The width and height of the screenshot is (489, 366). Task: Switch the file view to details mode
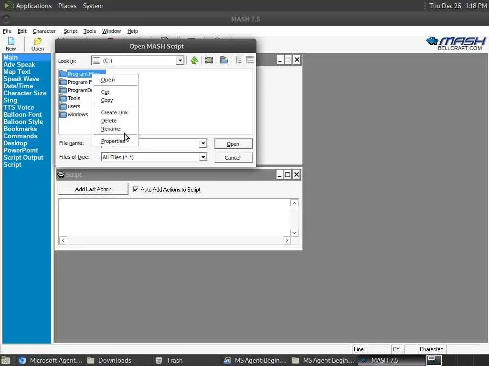[x=249, y=61]
